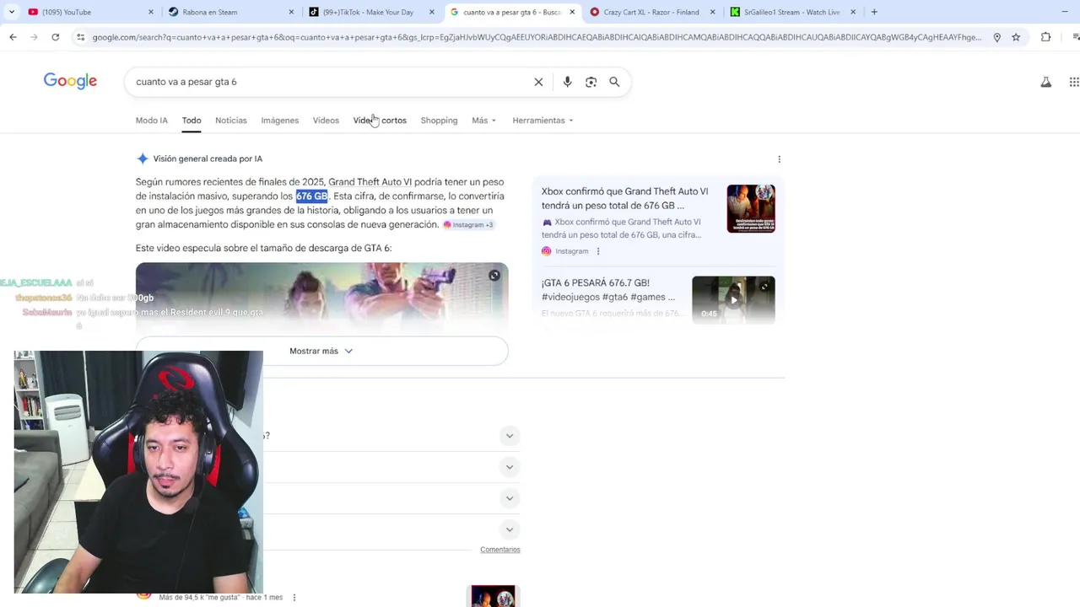Viewport: 1080px width, 607px height.
Task: Click the expand icon on embedded video
Action: point(494,276)
